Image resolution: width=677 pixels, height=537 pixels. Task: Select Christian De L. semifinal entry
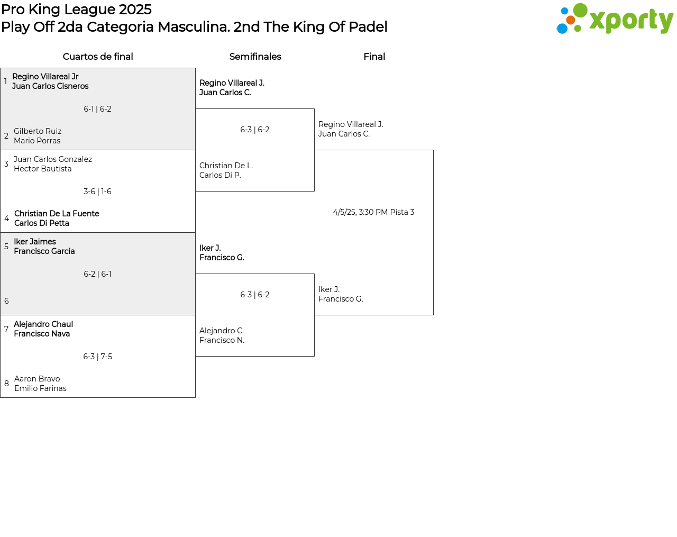click(x=226, y=170)
